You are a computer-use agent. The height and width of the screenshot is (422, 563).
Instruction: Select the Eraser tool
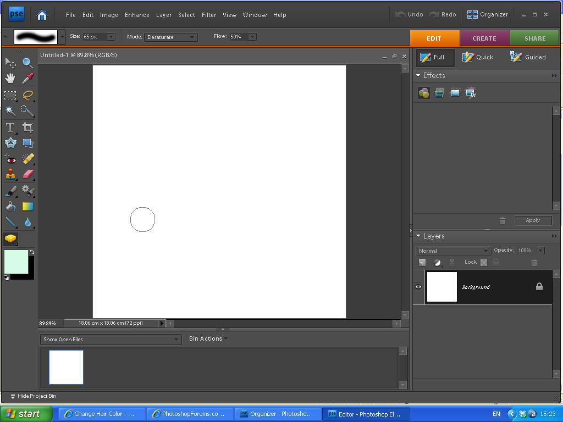pyautogui.click(x=27, y=174)
